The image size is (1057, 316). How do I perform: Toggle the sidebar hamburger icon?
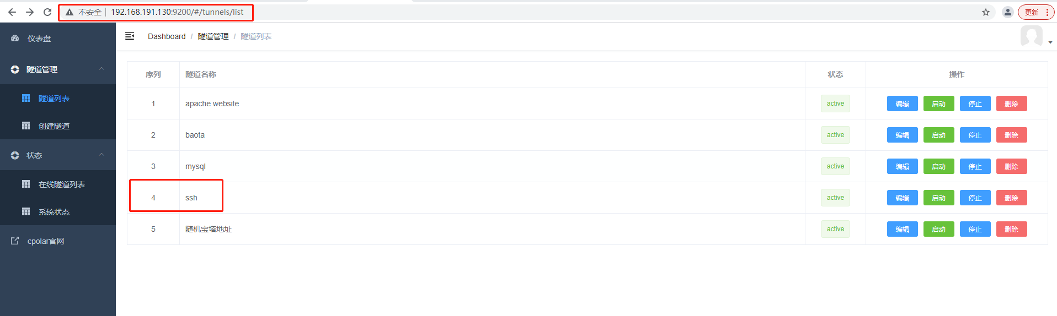130,36
